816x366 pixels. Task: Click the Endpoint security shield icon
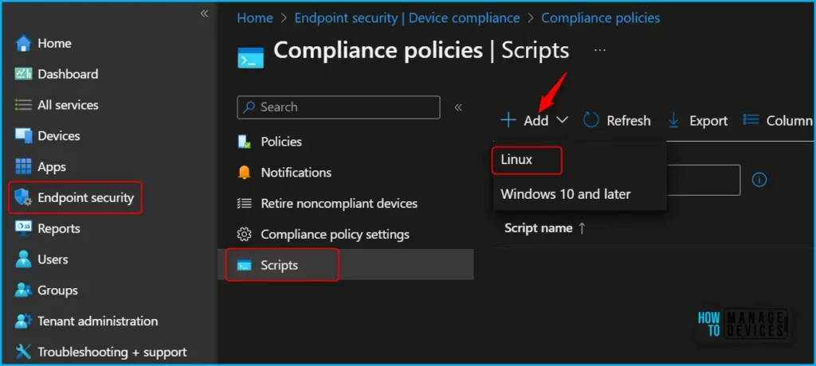[23, 197]
